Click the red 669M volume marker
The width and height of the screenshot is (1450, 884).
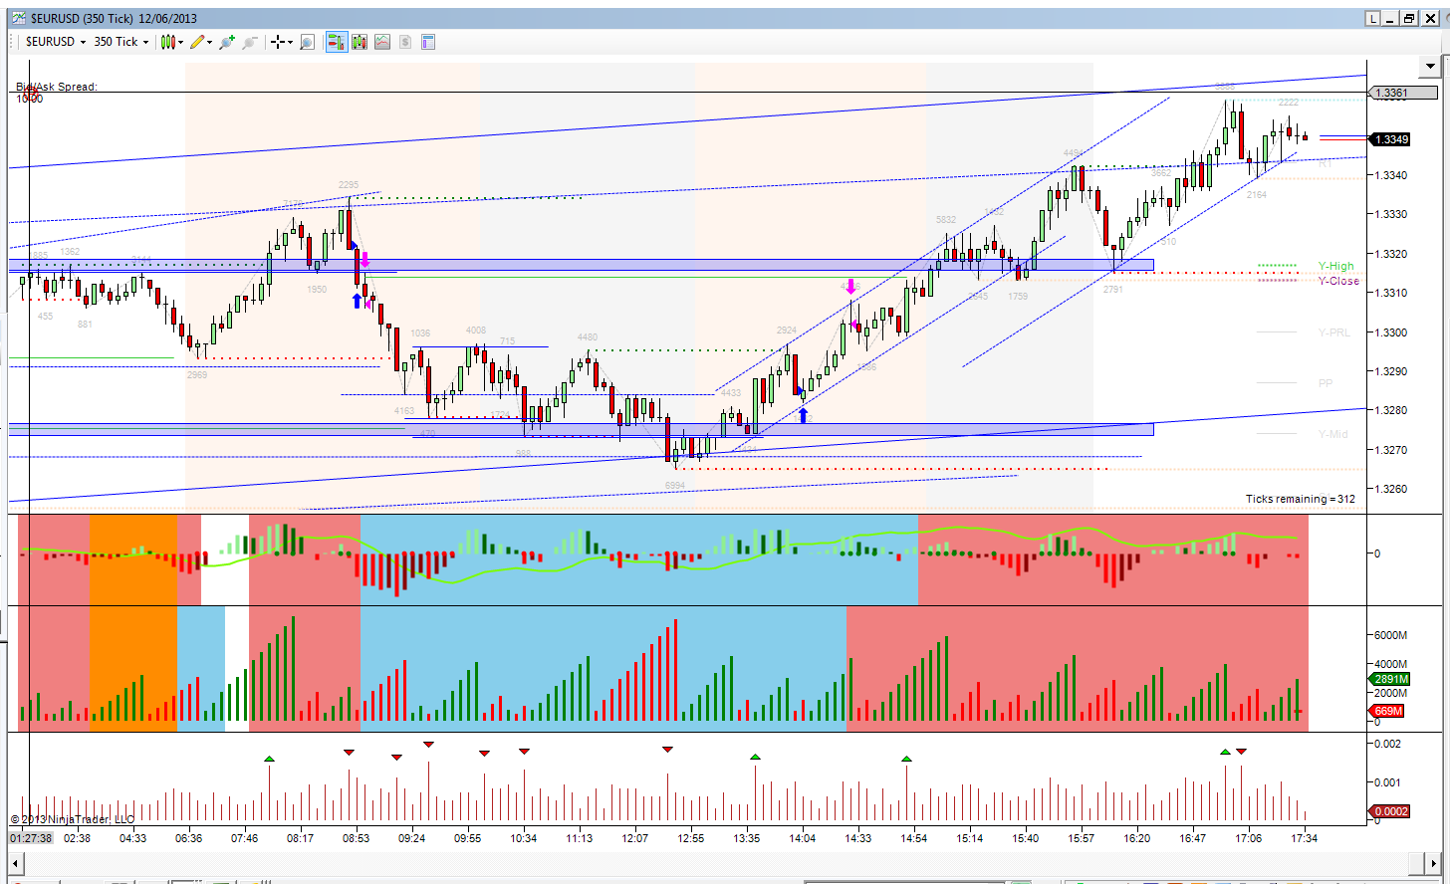pos(1387,711)
